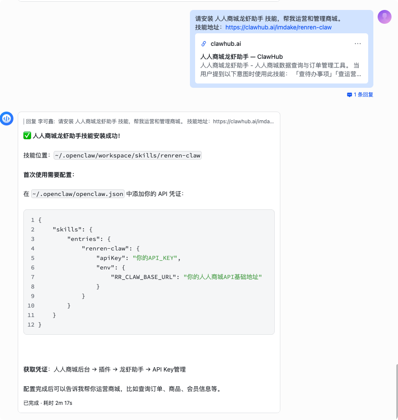Click the 获取凭证 instruction line
This screenshot has height=420, width=398.
tap(104, 370)
